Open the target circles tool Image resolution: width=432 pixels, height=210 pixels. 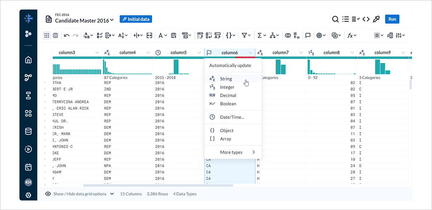click(321, 35)
